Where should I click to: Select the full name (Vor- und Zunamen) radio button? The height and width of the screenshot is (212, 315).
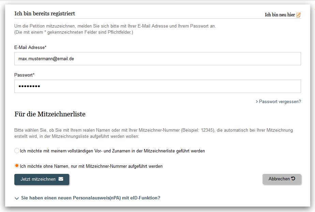[x=17, y=150]
